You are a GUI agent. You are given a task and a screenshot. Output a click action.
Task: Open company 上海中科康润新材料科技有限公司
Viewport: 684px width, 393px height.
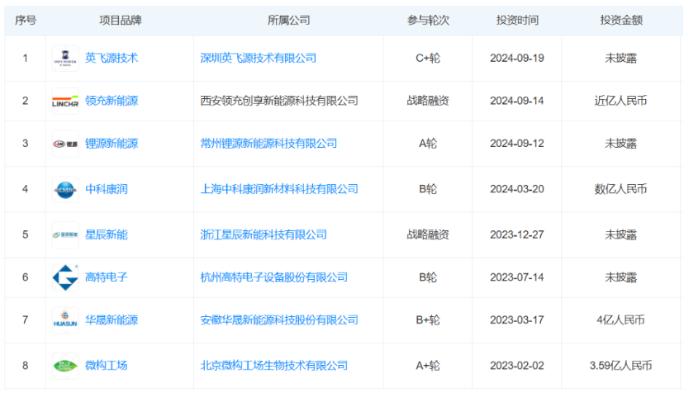tap(279, 189)
